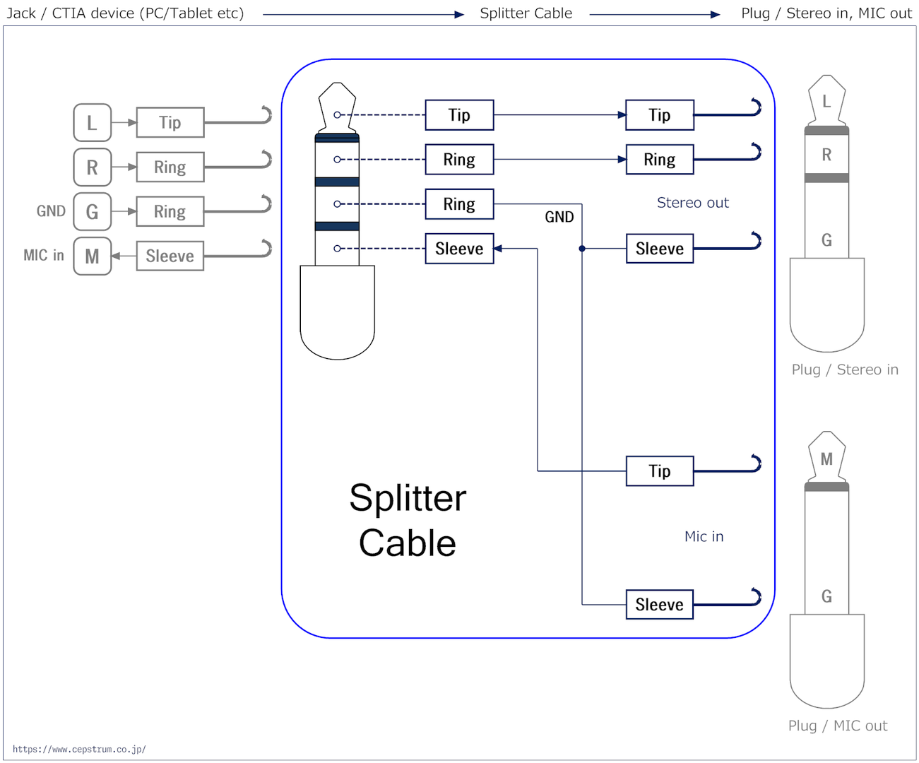Click the gray R channel box
The image size is (919, 763).
[93, 167]
